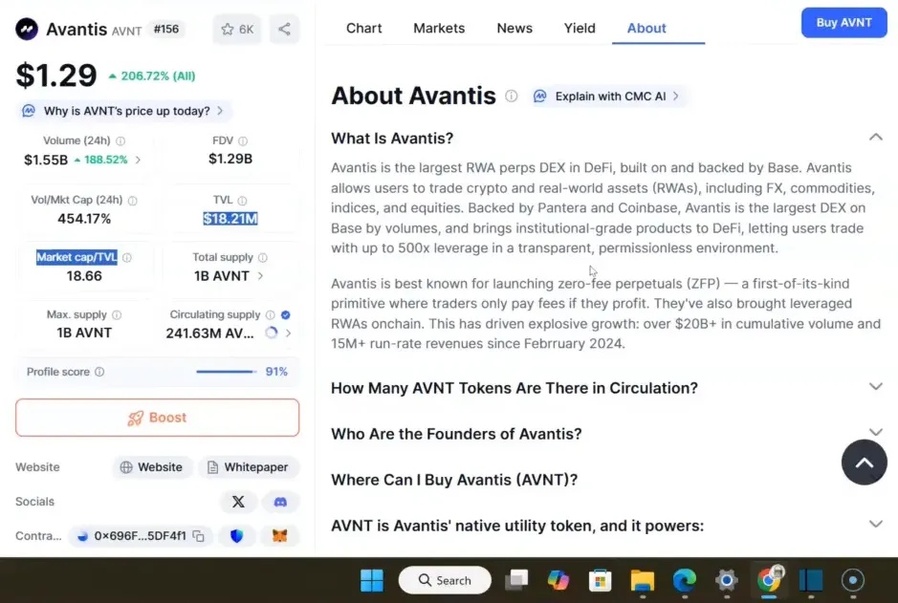Open Circulating supply details chevron
Image resolution: width=898 pixels, height=603 pixels.
click(288, 333)
